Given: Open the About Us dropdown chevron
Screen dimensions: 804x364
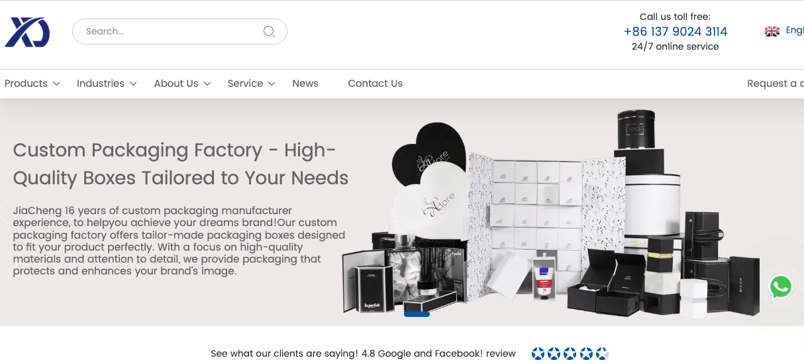Looking at the screenshot, I should [x=207, y=84].
